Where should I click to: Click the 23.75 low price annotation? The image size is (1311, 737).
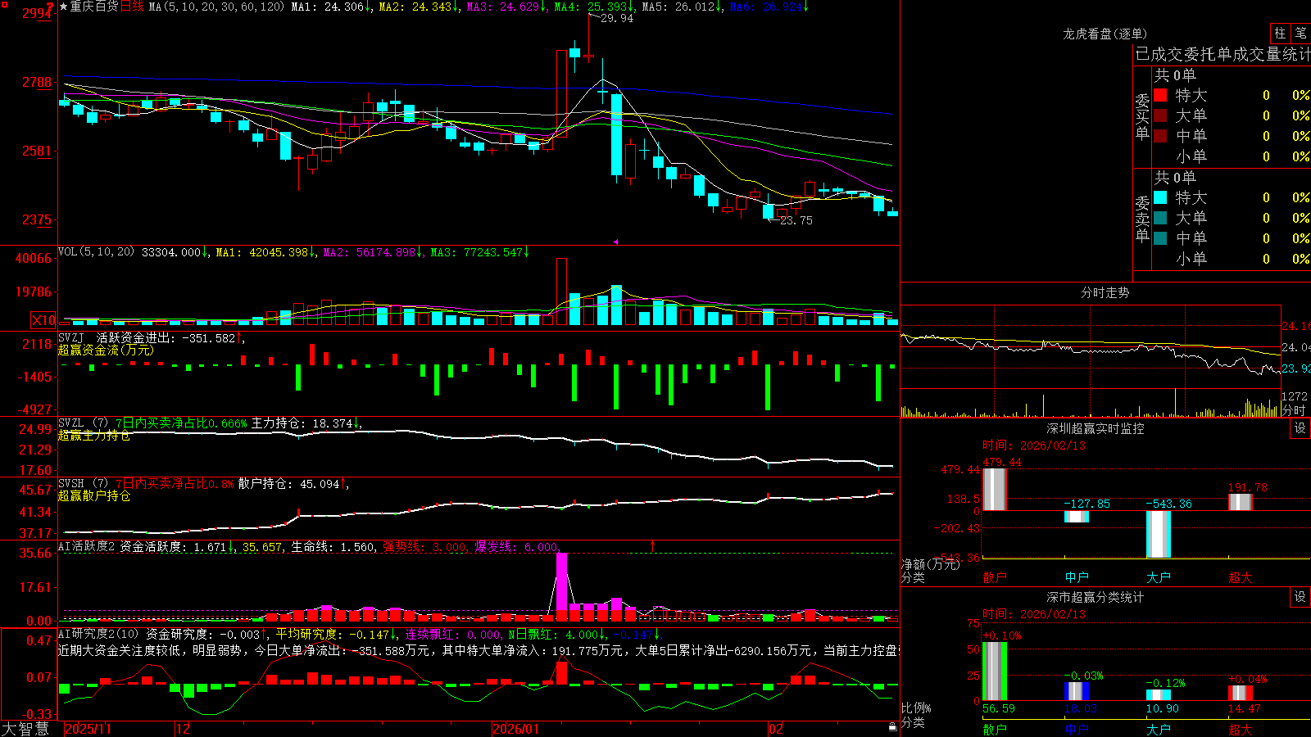point(796,220)
